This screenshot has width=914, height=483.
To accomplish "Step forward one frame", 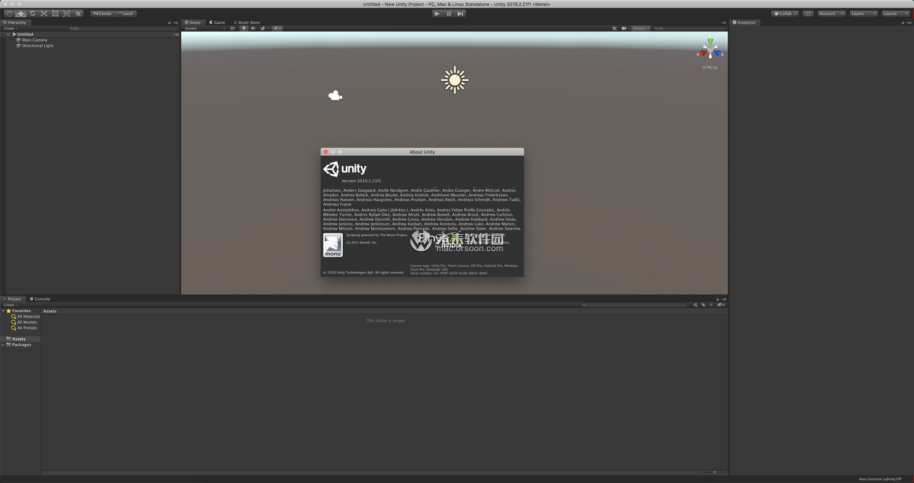I will [x=460, y=14].
